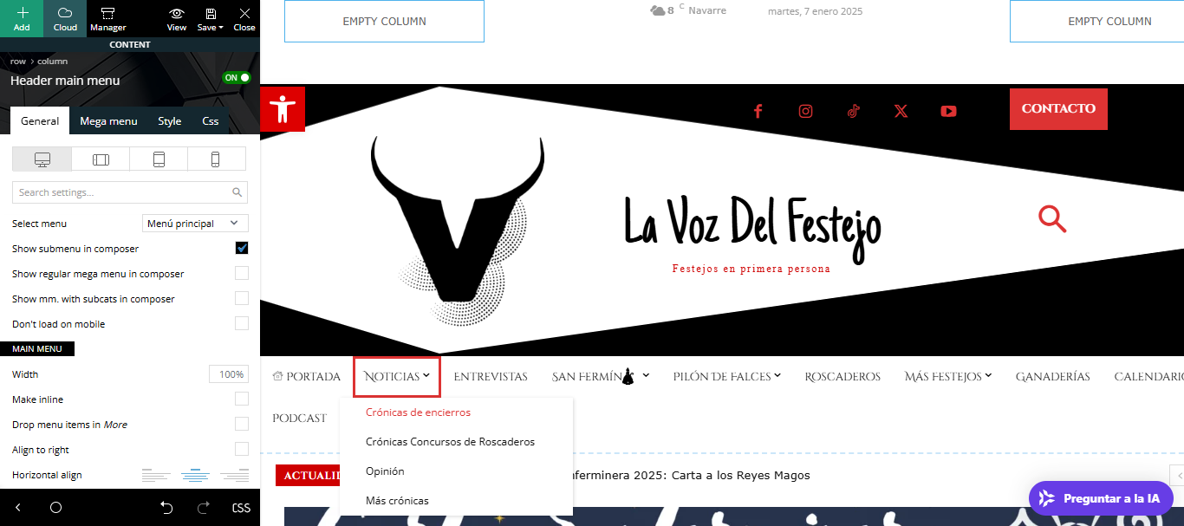
Task: Select the desktop device view icon
Action: [42, 159]
